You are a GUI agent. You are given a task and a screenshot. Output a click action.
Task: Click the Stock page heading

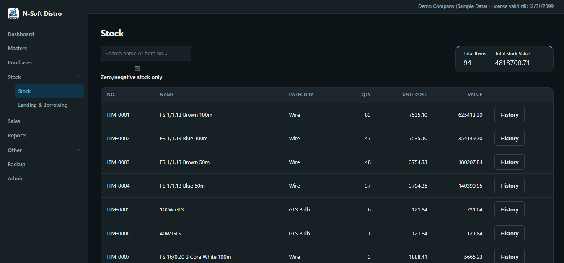[112, 34]
